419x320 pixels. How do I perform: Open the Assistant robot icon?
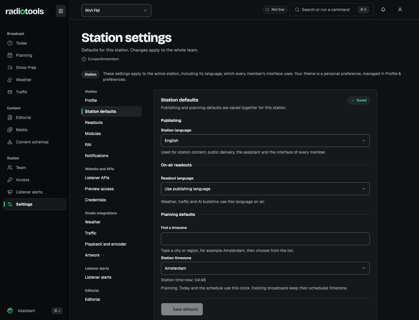(x=10, y=311)
